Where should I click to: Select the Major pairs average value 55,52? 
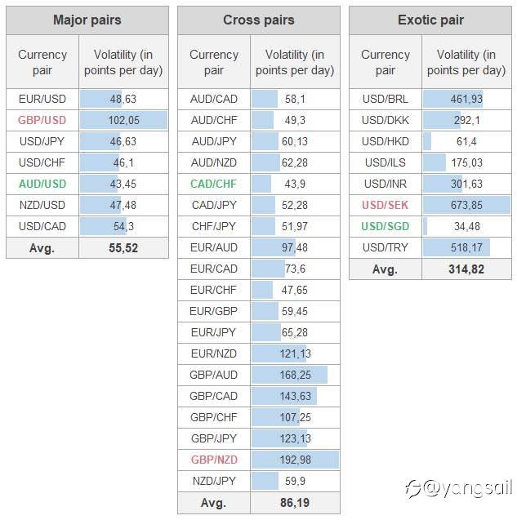(x=123, y=248)
